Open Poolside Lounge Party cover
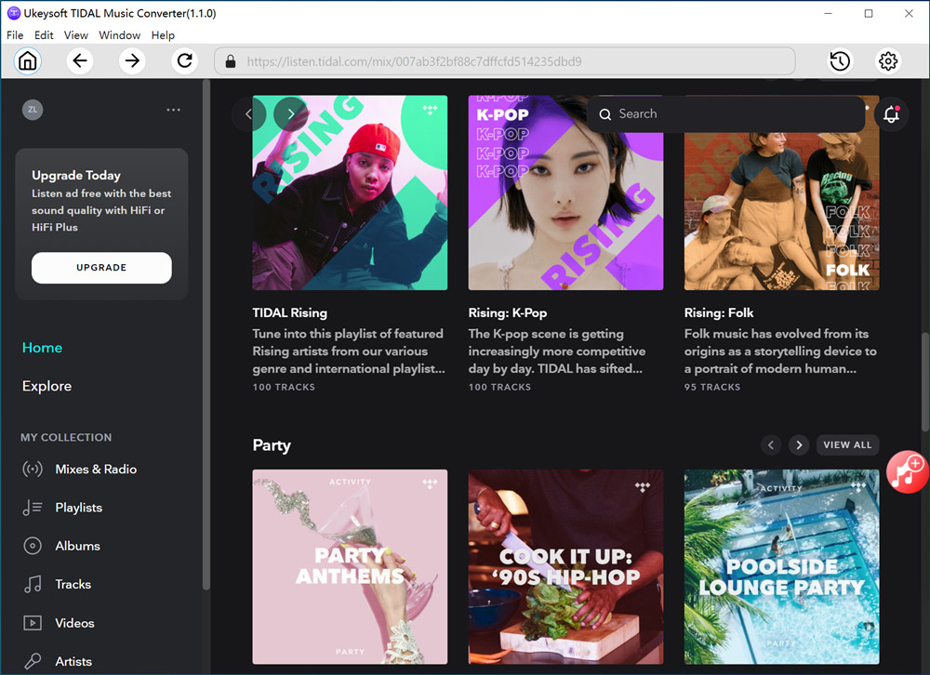Screen dimensions: 930x675 [782, 567]
